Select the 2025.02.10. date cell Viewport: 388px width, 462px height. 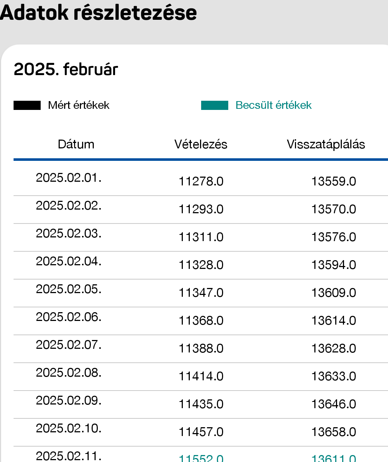point(69,428)
